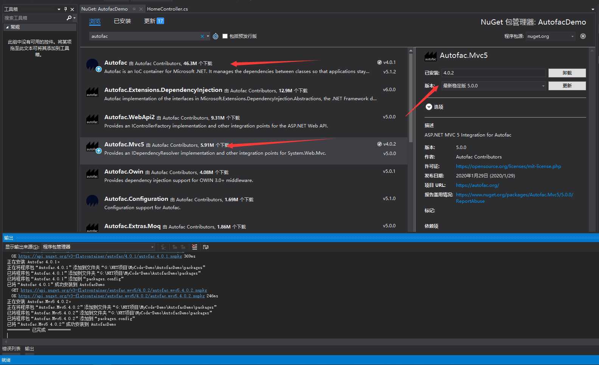Click installed checkmark beside Autofac v4.0.1
Viewport: 599px width, 365px height.
379,62
